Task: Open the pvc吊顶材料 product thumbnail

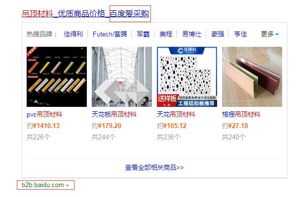Action: pos(57,77)
